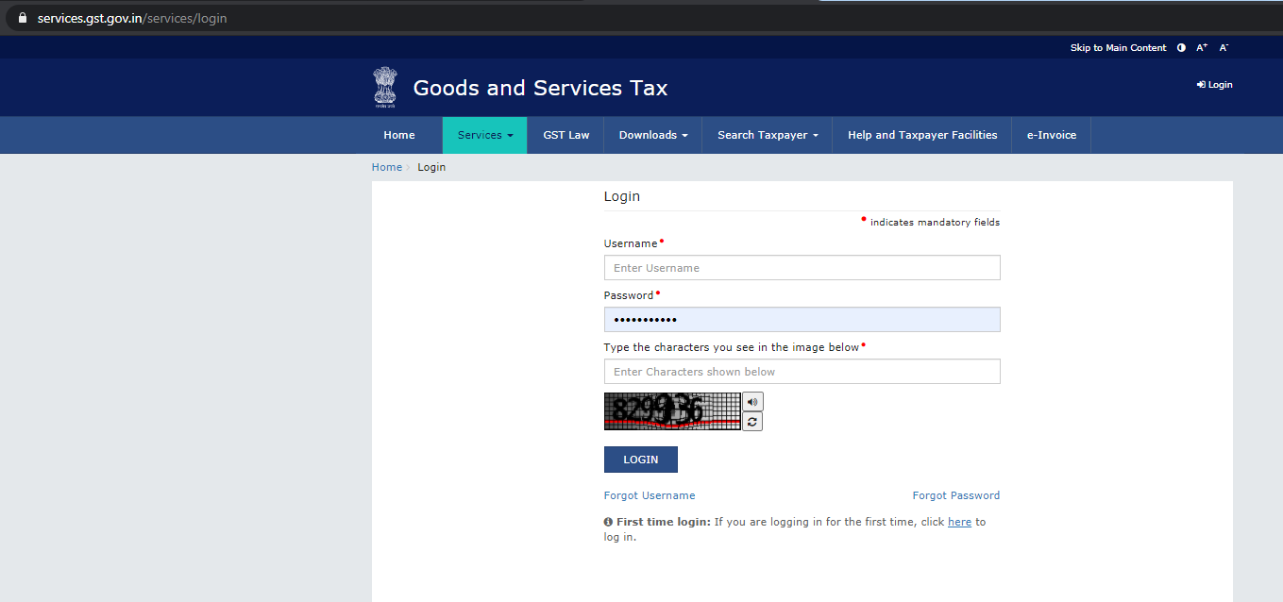Screen dimensions: 1283x602
Task: Click the blue LOGIN button
Action: [x=641, y=460]
